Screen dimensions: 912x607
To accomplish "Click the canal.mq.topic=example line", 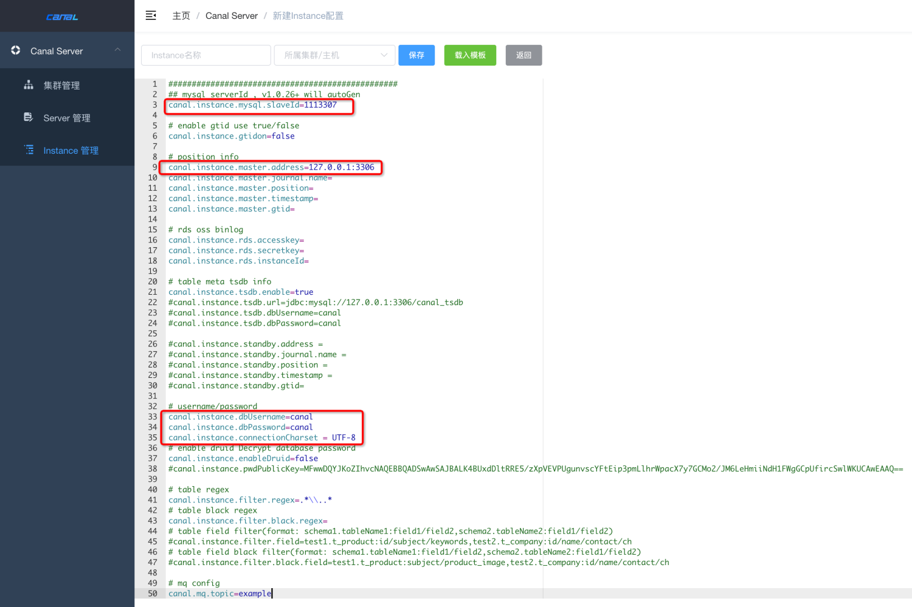I will [x=220, y=594].
